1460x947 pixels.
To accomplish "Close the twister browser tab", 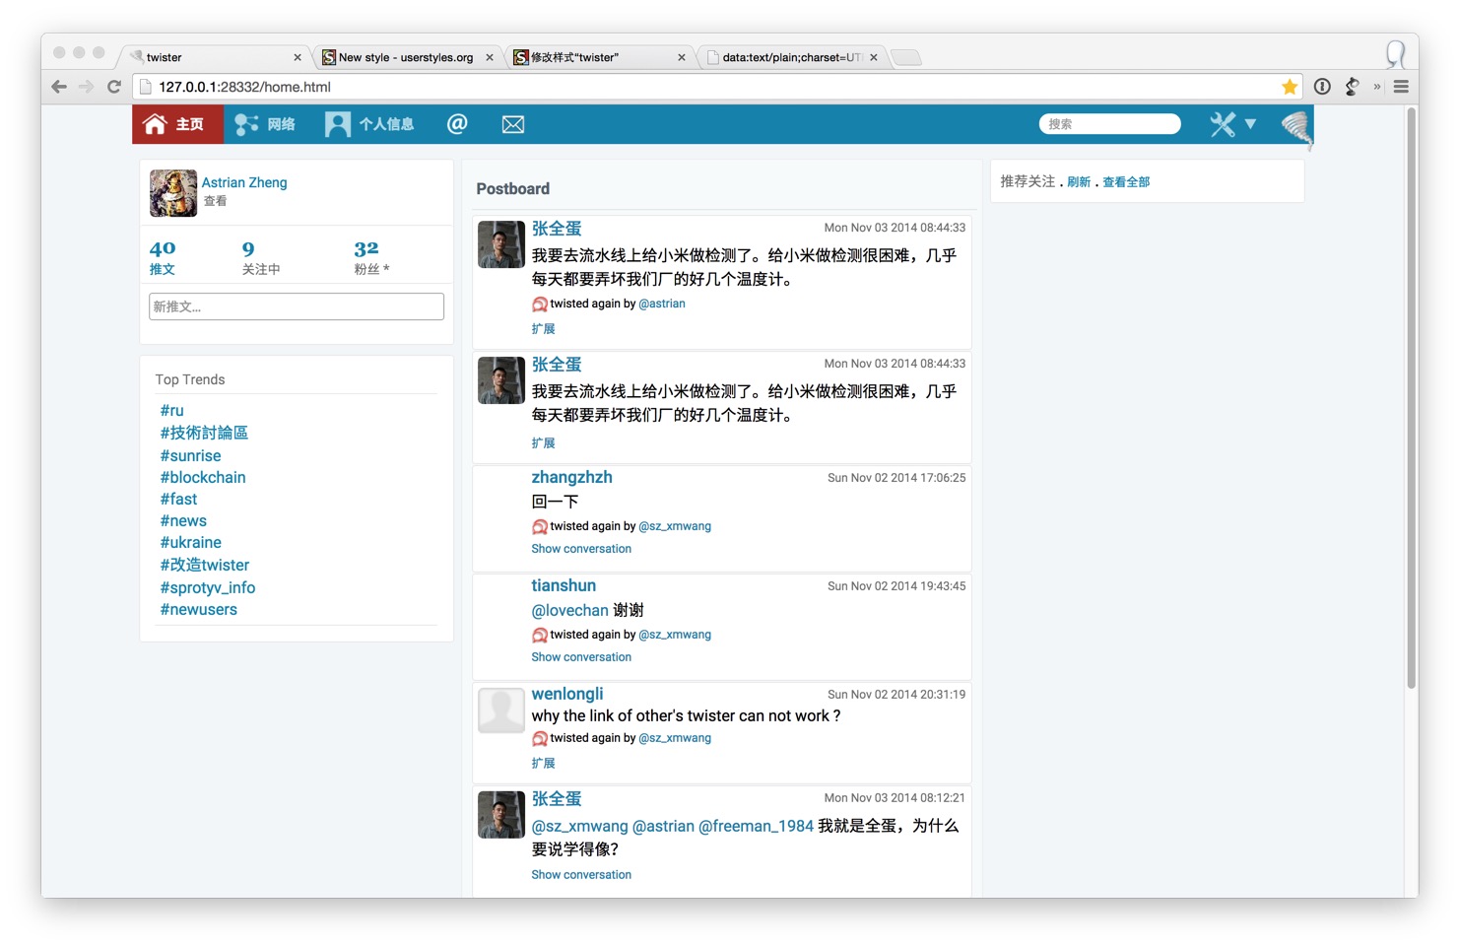I will click(x=298, y=57).
